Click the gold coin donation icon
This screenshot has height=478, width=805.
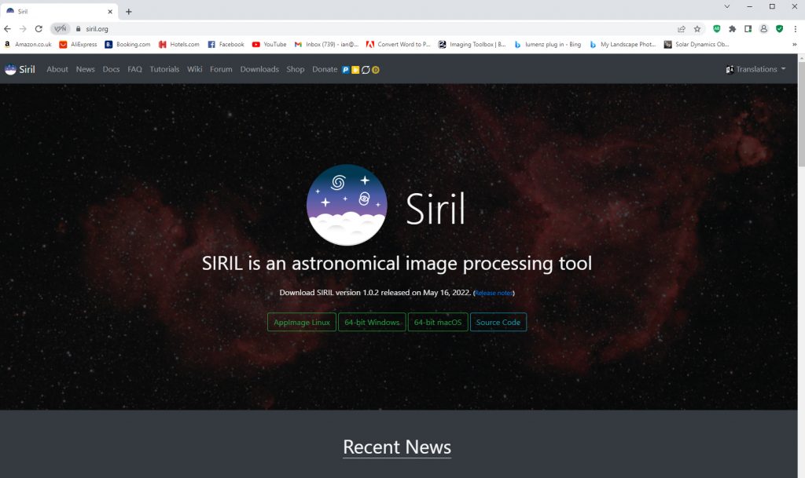(376, 70)
